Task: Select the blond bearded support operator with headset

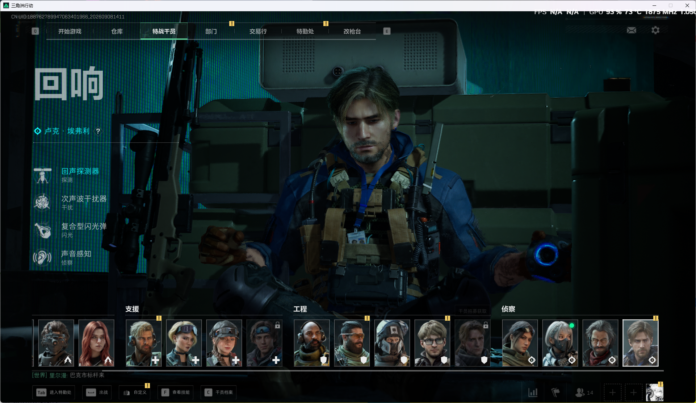Action: pyautogui.click(x=144, y=343)
